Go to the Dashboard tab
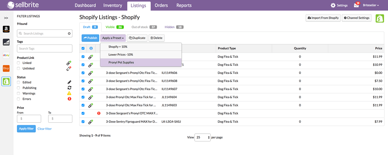 point(85,5)
